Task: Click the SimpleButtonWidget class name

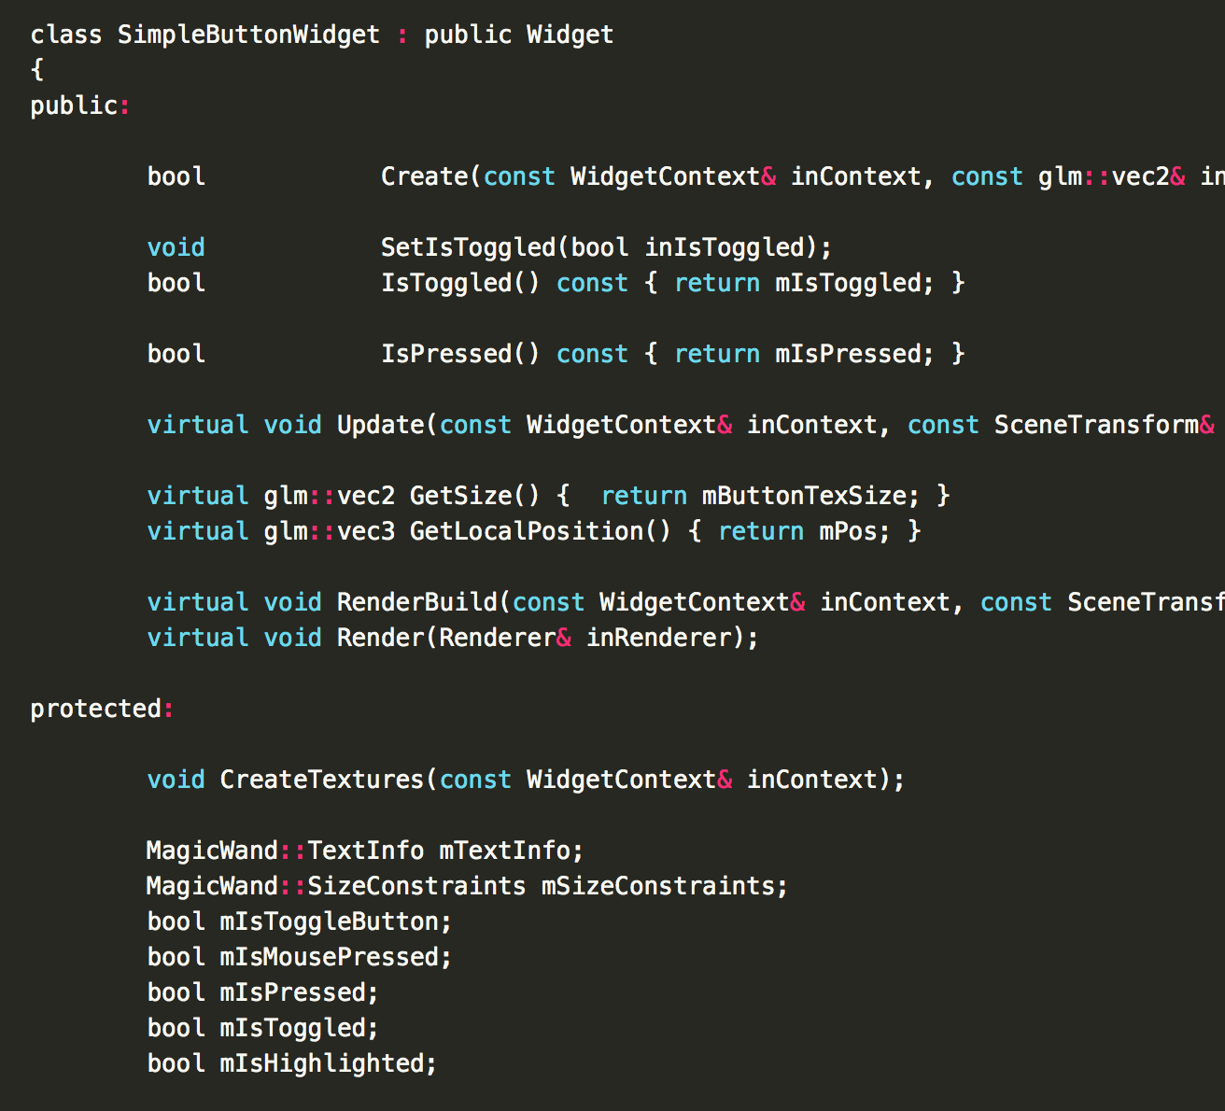Action: (x=248, y=35)
